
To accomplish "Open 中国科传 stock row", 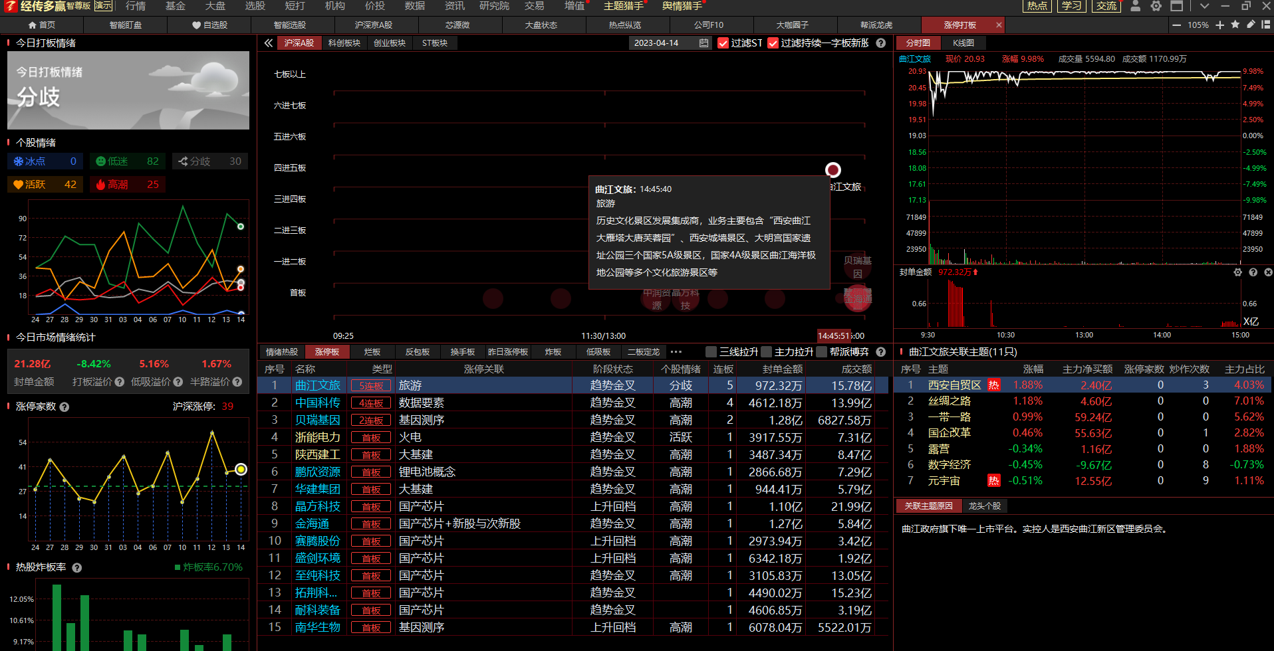I will click(x=573, y=403).
